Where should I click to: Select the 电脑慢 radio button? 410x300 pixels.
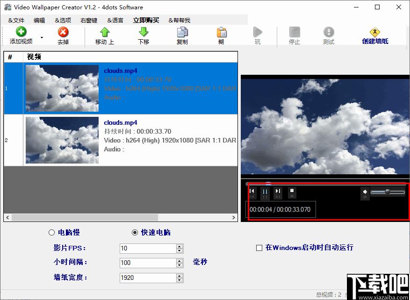pyautogui.click(x=51, y=233)
